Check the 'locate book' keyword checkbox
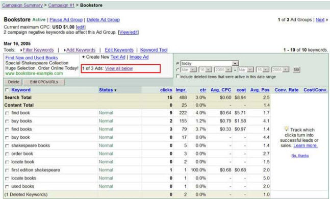The width and height of the screenshot is (330, 199). tap(7, 162)
